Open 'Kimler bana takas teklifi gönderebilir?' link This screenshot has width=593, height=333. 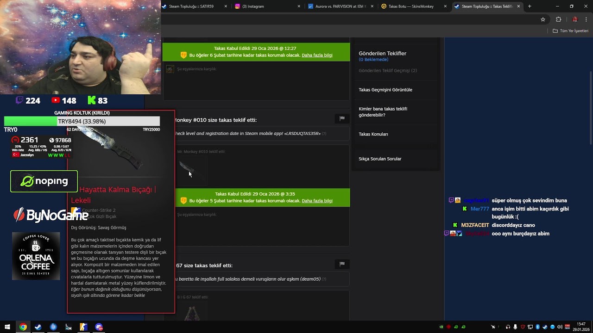pyautogui.click(x=383, y=112)
